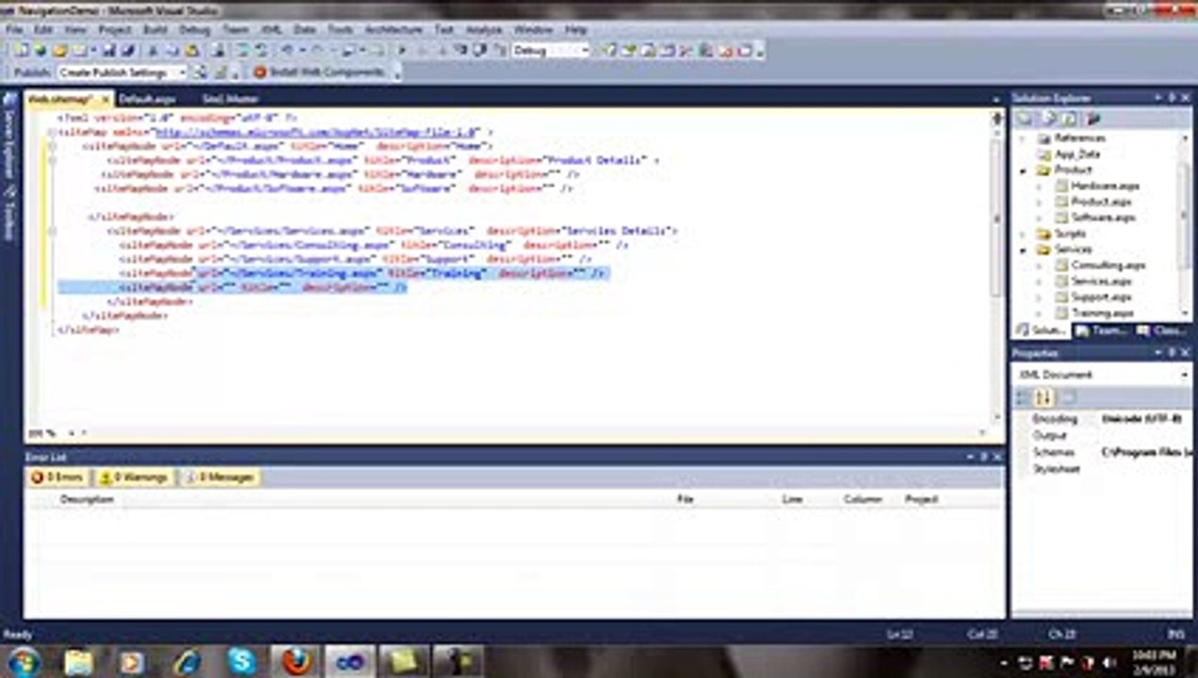Open the Debug menu
The height and width of the screenshot is (678, 1198).
point(194,30)
